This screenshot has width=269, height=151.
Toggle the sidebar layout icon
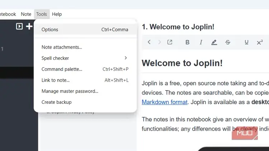(x=19, y=26)
